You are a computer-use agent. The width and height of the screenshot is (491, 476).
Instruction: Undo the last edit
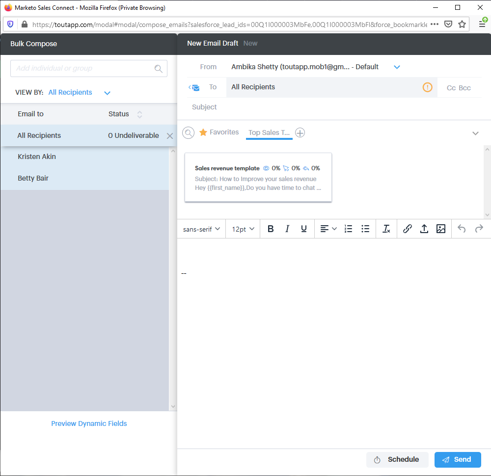pos(462,229)
